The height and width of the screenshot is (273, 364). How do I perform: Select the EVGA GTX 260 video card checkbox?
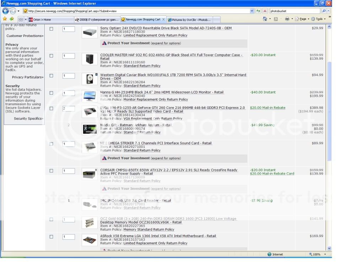click(51, 108)
